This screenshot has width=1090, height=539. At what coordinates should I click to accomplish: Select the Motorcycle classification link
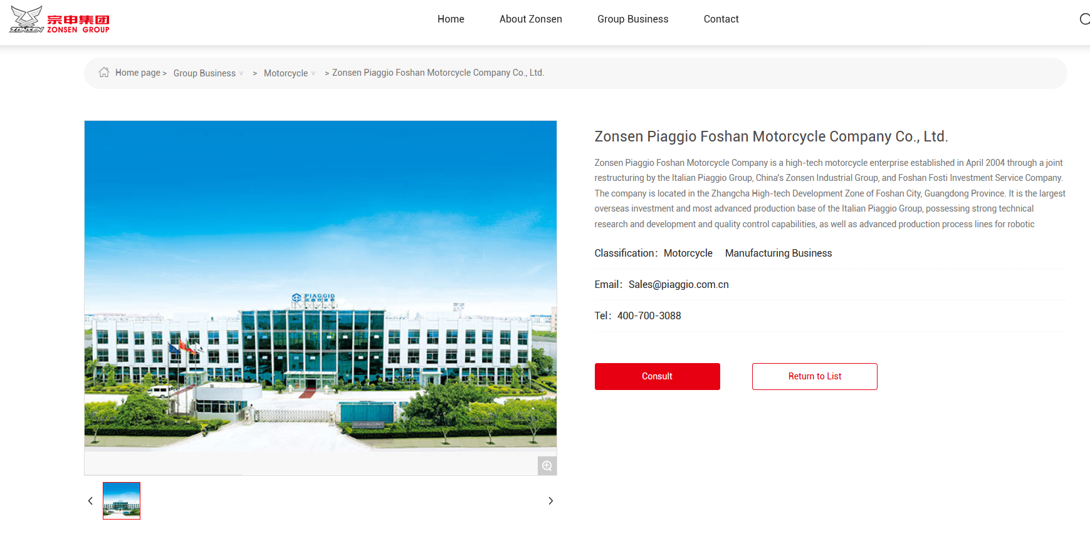(688, 253)
